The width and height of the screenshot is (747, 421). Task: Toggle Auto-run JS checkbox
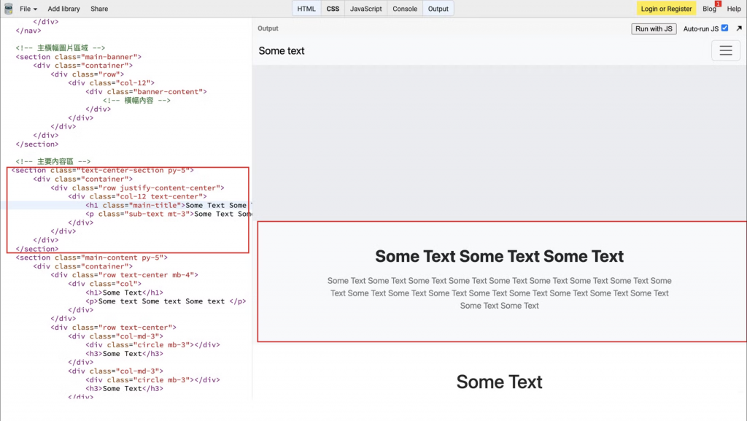pos(724,28)
